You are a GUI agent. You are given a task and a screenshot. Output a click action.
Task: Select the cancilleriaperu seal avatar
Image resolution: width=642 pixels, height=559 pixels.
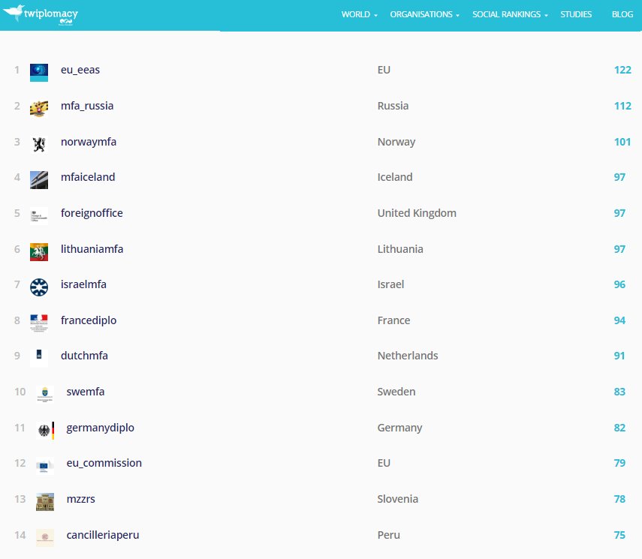click(x=44, y=537)
